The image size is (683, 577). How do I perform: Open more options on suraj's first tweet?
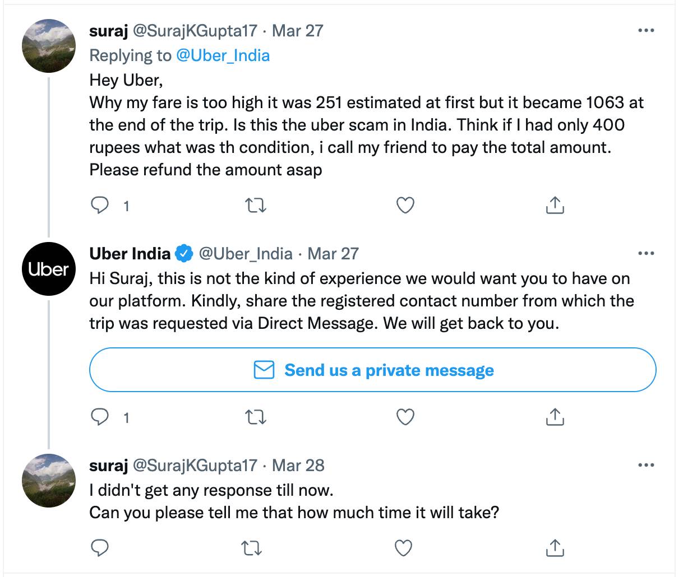(x=646, y=31)
